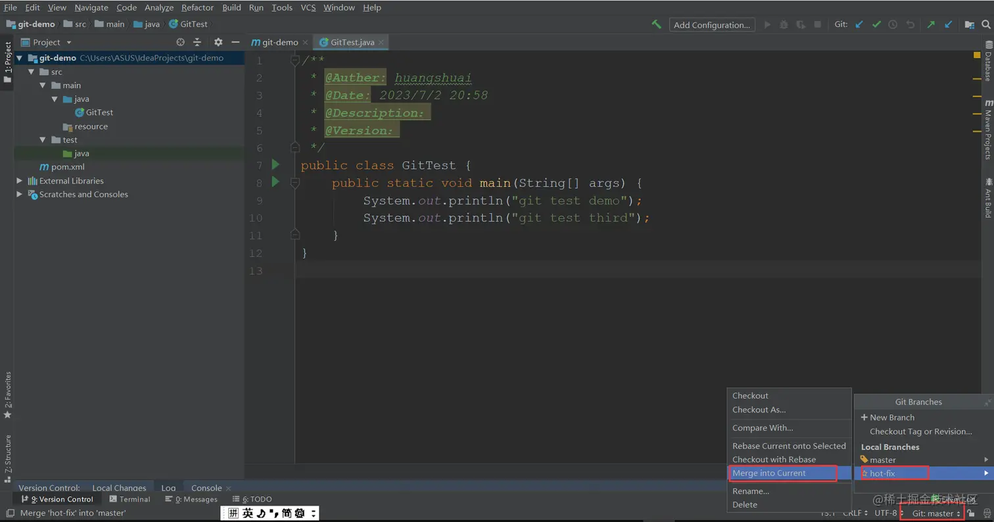
Task: Click the Search Everywhere magnifier icon
Action: pyautogui.click(x=985, y=24)
